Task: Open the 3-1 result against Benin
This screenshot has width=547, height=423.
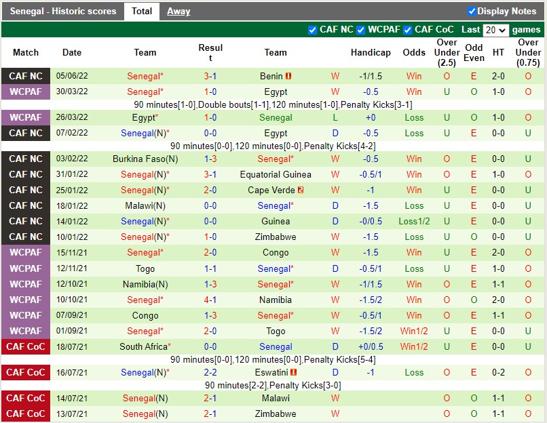Action: [x=210, y=76]
